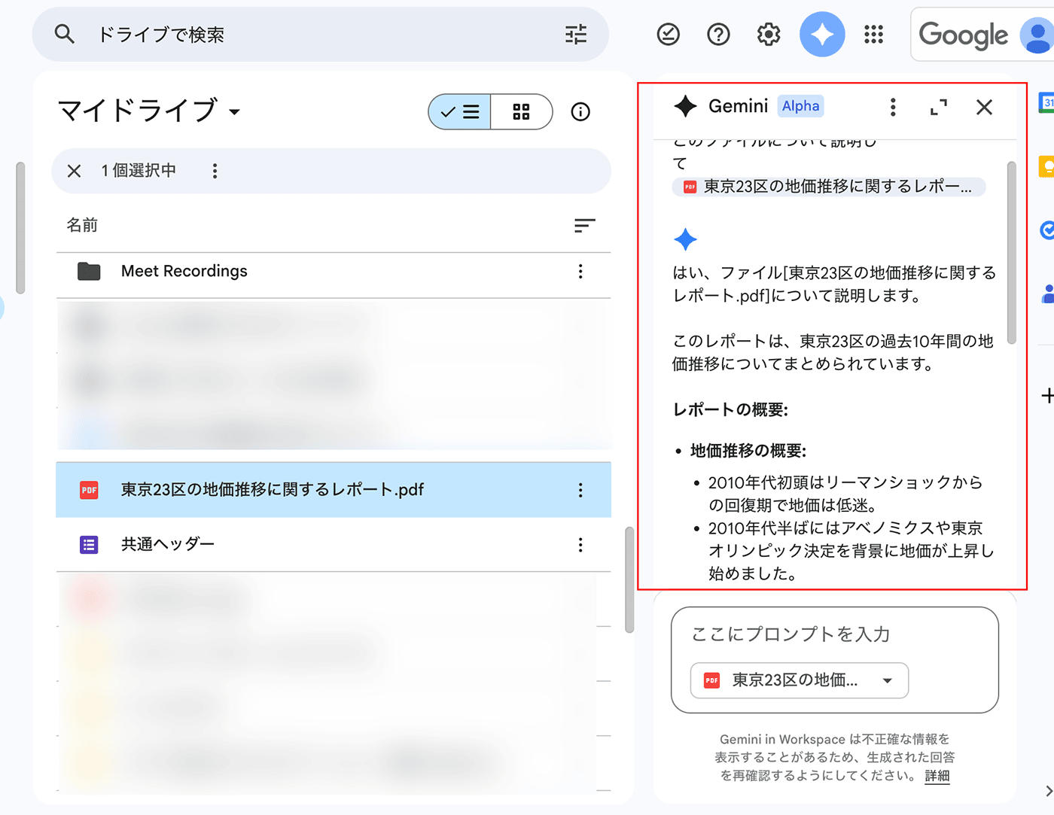Click the Gemini panel scrollbar
1054x815 pixels.
[x=1011, y=253]
